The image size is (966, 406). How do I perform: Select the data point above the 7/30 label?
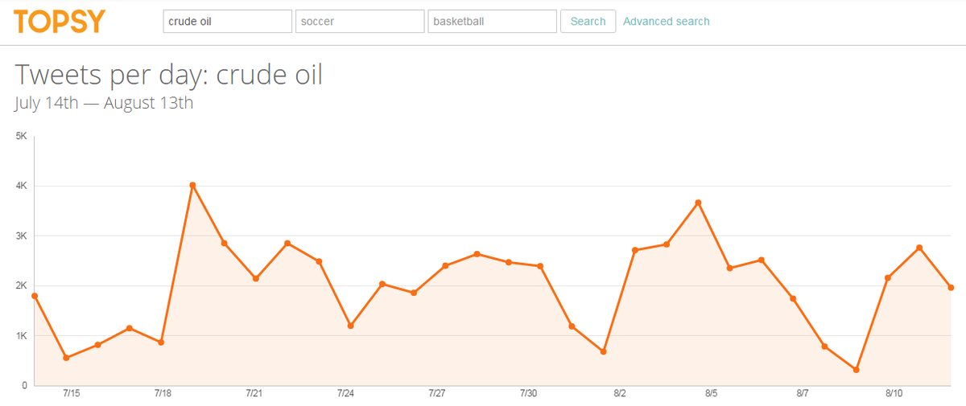point(540,265)
